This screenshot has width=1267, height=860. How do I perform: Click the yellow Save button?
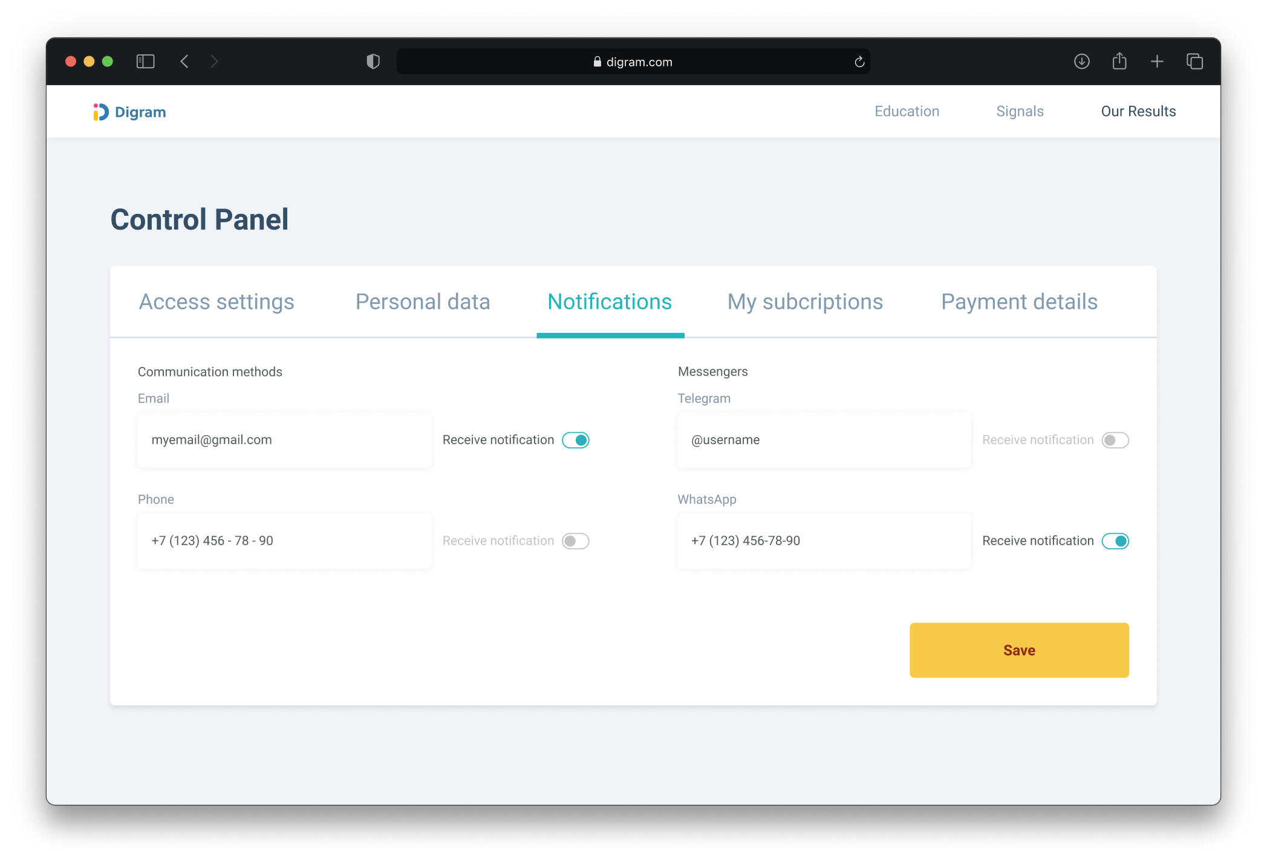pyautogui.click(x=1019, y=650)
